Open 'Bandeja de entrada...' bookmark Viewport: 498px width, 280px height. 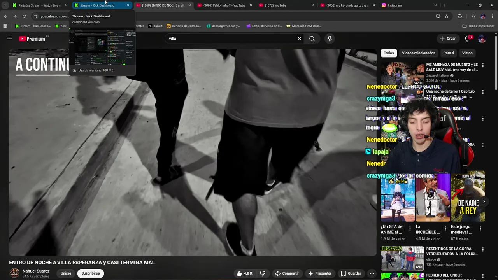click(184, 26)
